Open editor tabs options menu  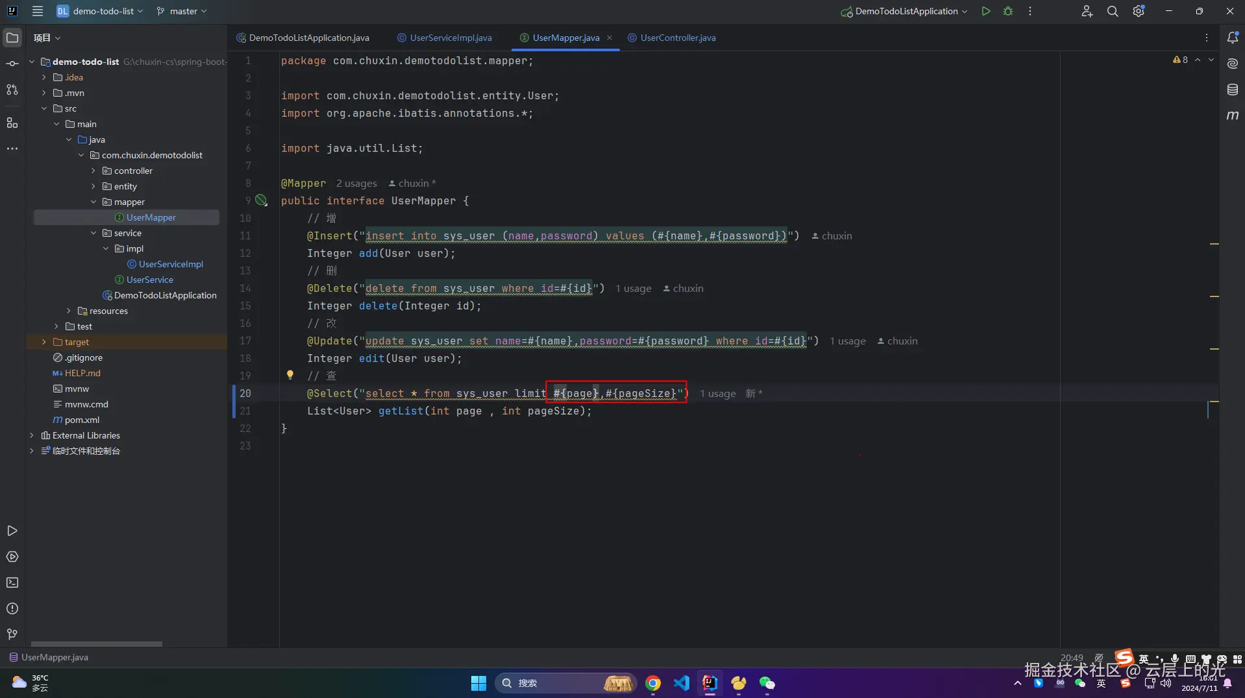click(x=1207, y=38)
